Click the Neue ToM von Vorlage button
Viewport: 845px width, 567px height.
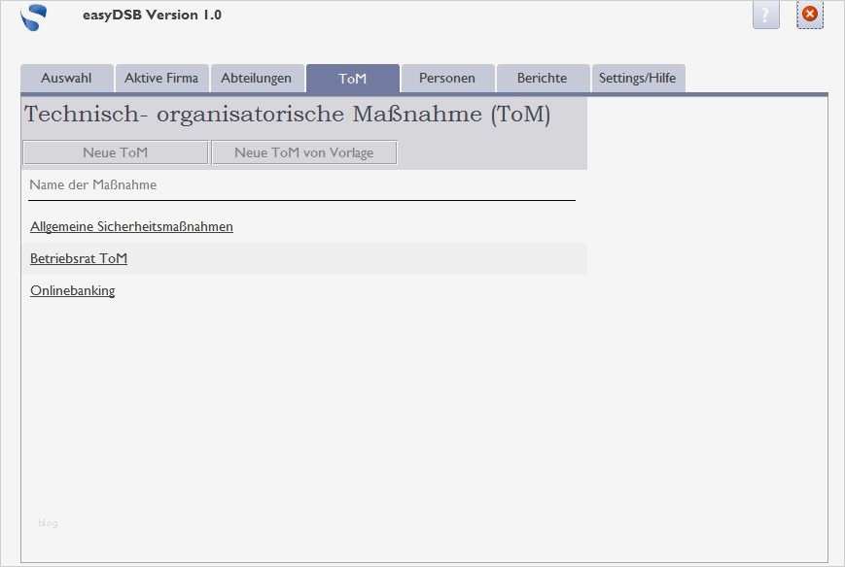[x=303, y=152]
